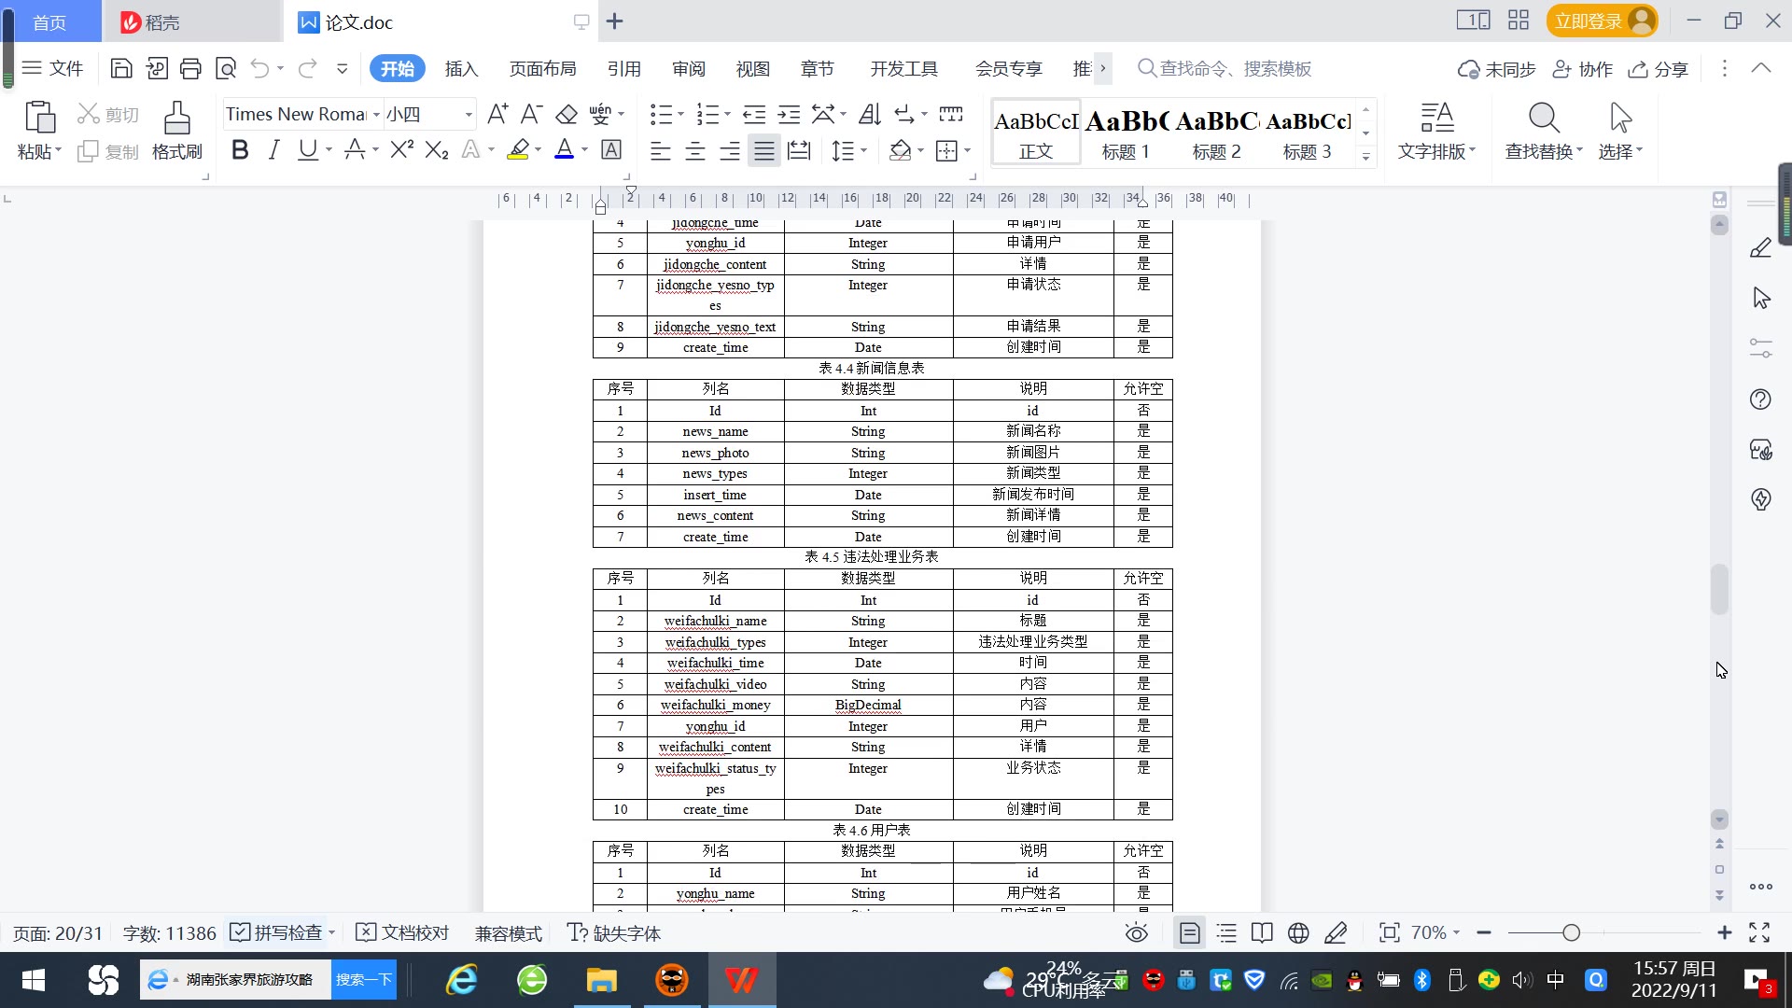The image size is (1792, 1008).
Task: Click the 文档校对 button in status bar
Action: (403, 933)
